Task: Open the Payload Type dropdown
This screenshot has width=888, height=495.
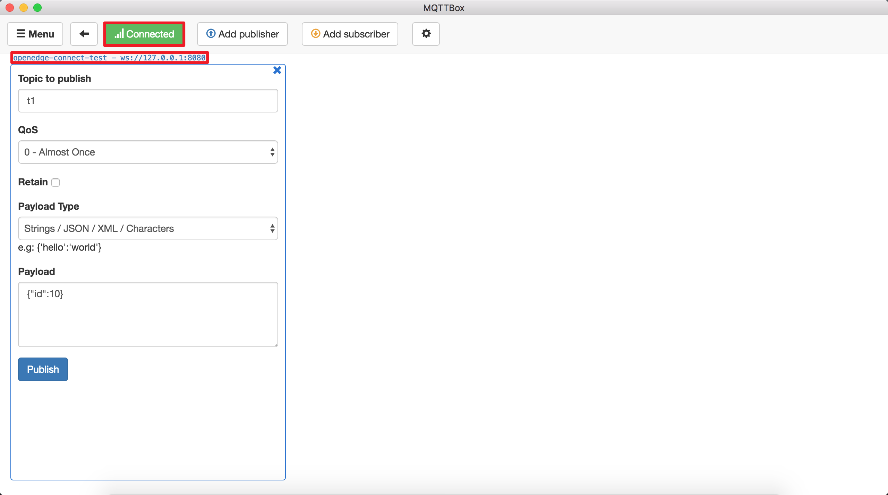Action: [148, 228]
